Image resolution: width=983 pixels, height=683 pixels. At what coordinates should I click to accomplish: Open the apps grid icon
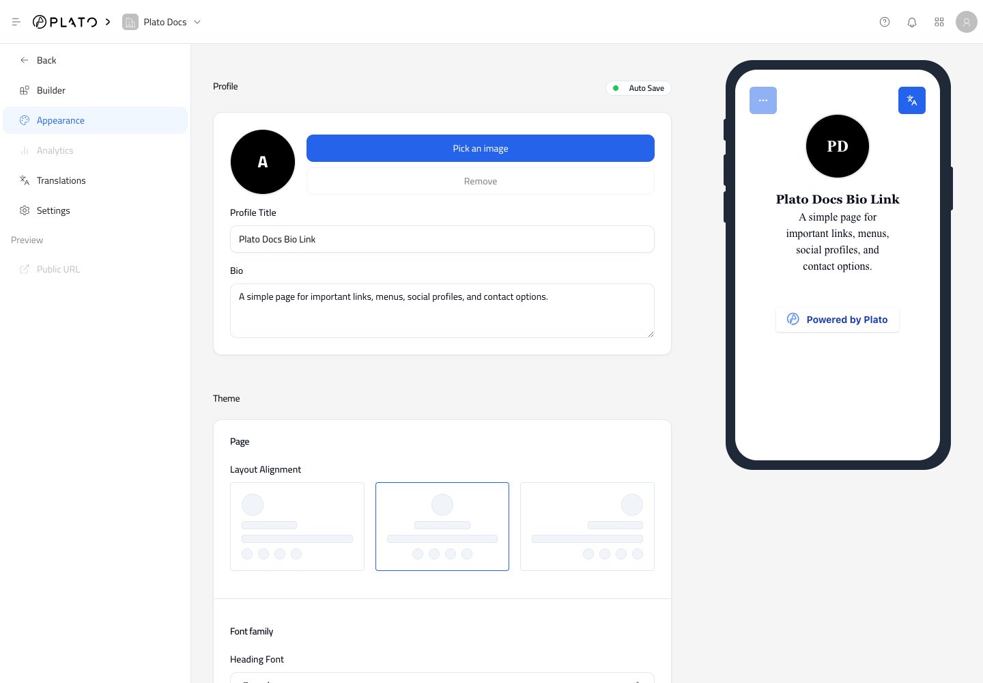click(939, 22)
